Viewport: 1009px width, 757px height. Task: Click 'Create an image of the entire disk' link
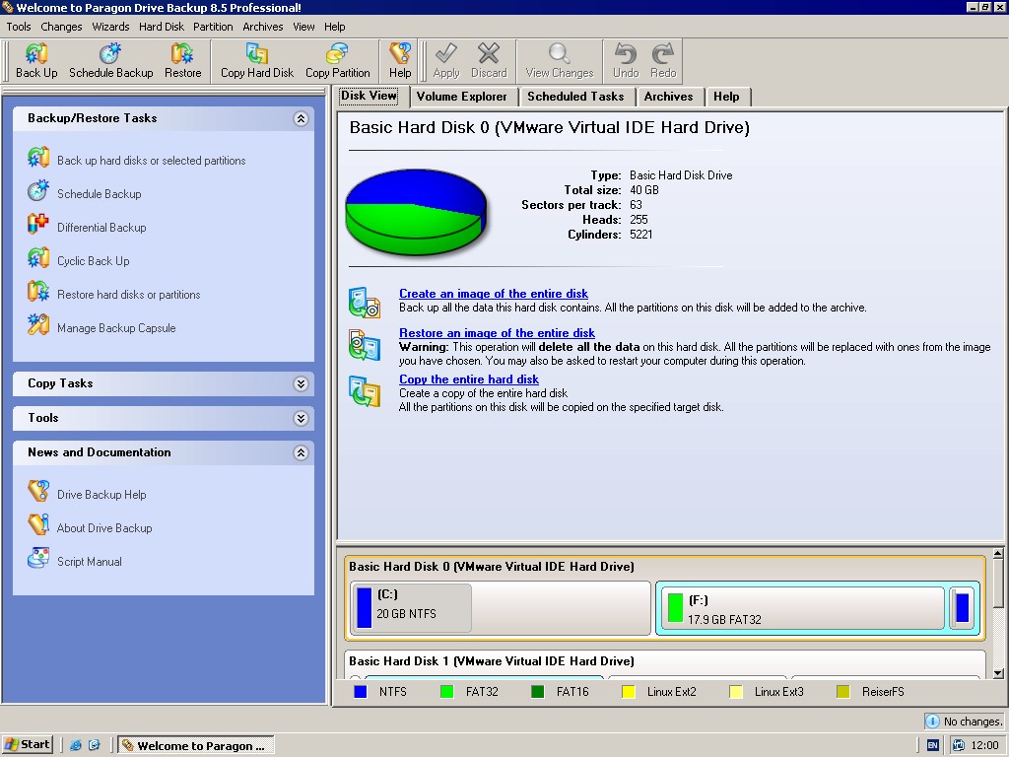tap(494, 294)
